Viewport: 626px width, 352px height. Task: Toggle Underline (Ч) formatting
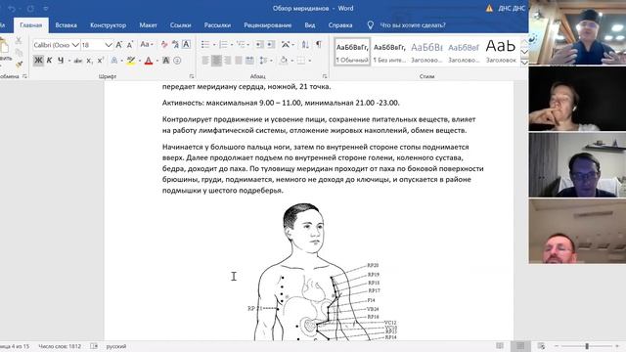pos(61,61)
